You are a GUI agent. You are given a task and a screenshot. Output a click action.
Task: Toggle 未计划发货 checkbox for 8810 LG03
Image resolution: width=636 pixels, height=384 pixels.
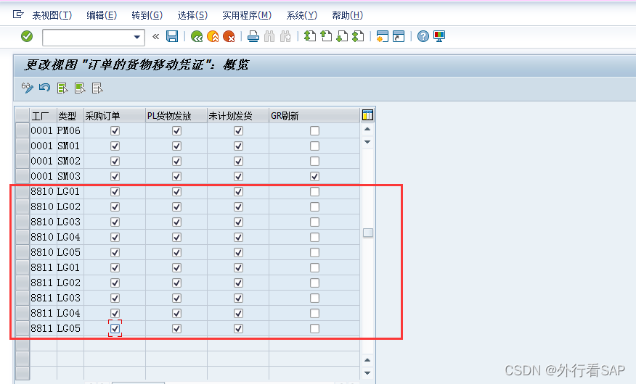(238, 222)
